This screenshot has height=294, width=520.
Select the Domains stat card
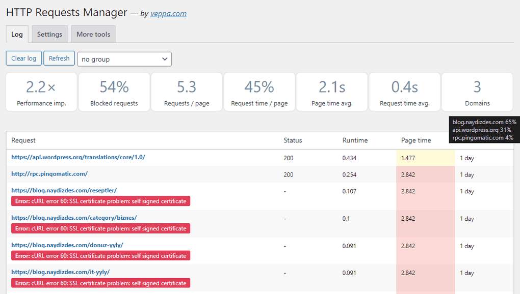tap(477, 92)
